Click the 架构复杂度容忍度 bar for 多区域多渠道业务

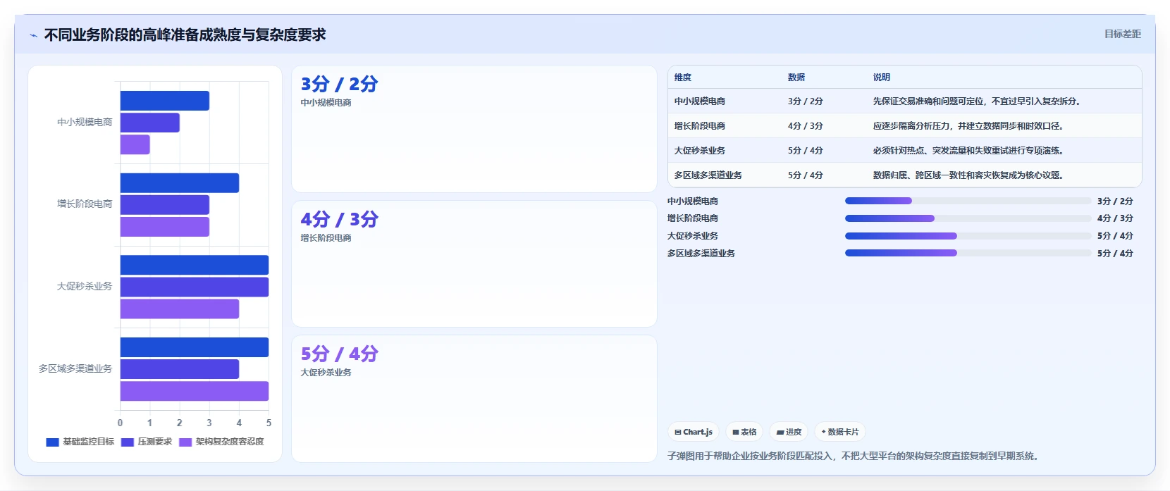click(195, 391)
